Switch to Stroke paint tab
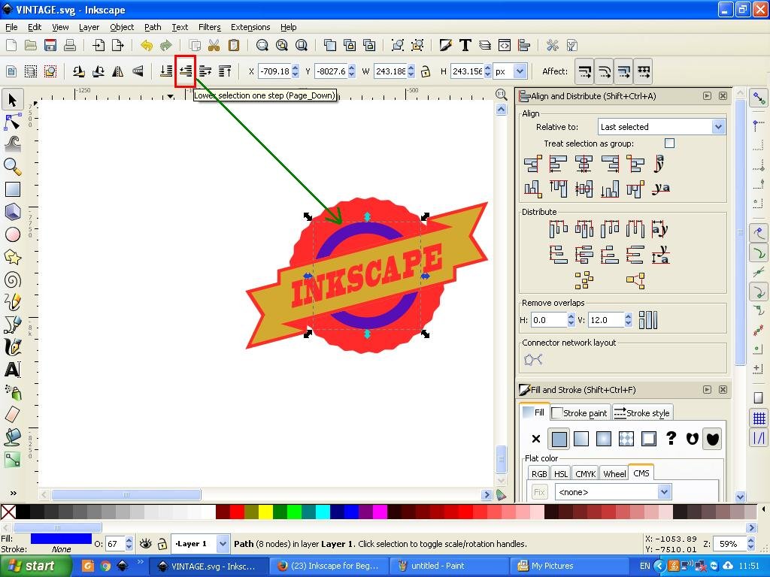This screenshot has height=577, width=770. click(580, 413)
